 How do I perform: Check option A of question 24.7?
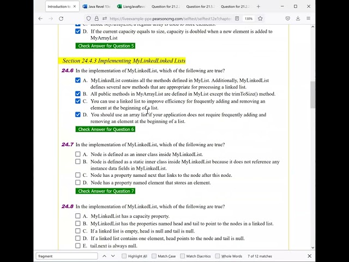pyautogui.click(x=77, y=154)
